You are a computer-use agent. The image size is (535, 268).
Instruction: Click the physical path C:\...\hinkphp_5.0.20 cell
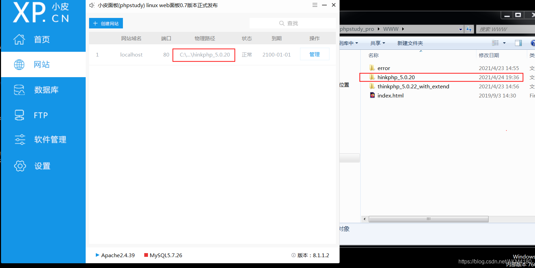click(205, 54)
